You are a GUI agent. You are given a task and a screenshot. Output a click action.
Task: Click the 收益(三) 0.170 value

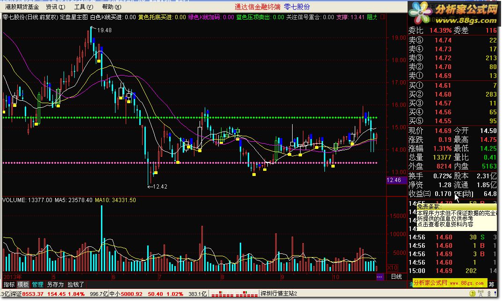coord(443,194)
